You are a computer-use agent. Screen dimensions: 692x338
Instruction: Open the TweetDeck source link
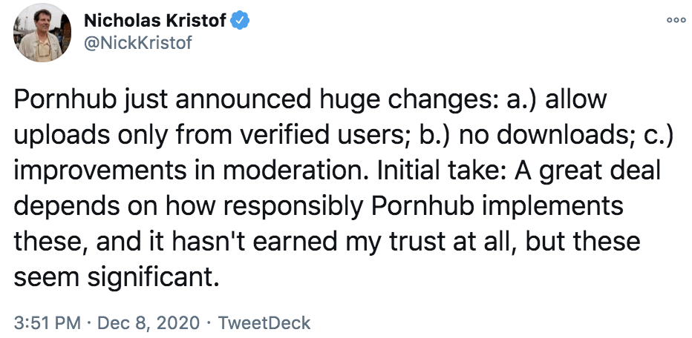pyautogui.click(x=266, y=323)
